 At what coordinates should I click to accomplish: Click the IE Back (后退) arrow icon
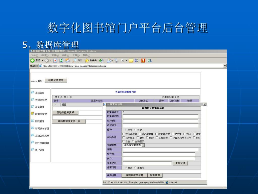(33, 61)
